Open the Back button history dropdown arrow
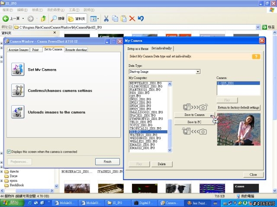 [x=23, y=19]
